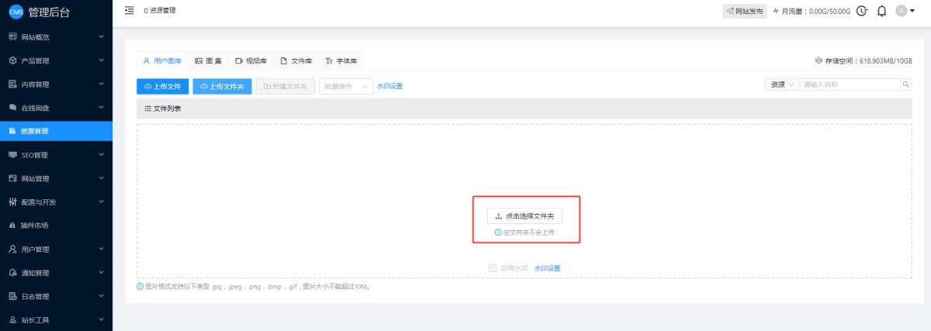
Task: Open 插件市场 in the sidebar
Action: [56, 226]
